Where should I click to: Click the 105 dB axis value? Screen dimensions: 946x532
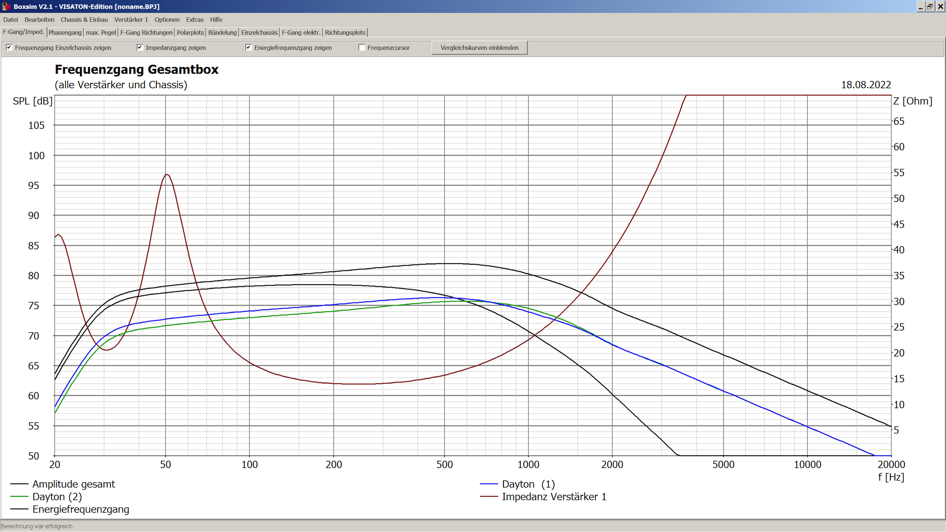coord(36,125)
